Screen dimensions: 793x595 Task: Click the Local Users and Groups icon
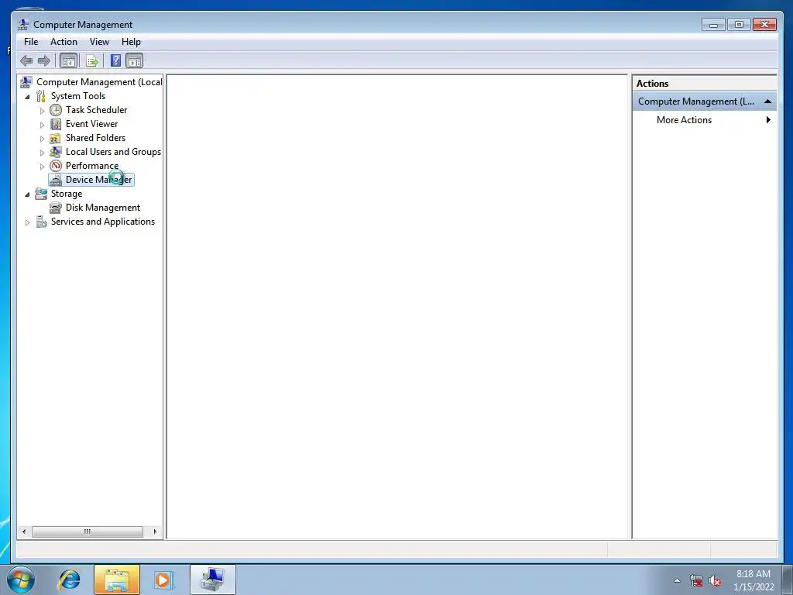56,152
